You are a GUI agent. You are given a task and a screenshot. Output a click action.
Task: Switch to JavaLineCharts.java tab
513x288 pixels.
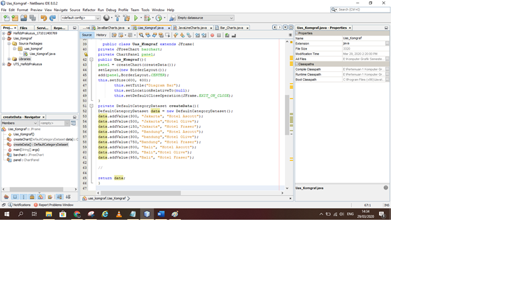(x=192, y=28)
